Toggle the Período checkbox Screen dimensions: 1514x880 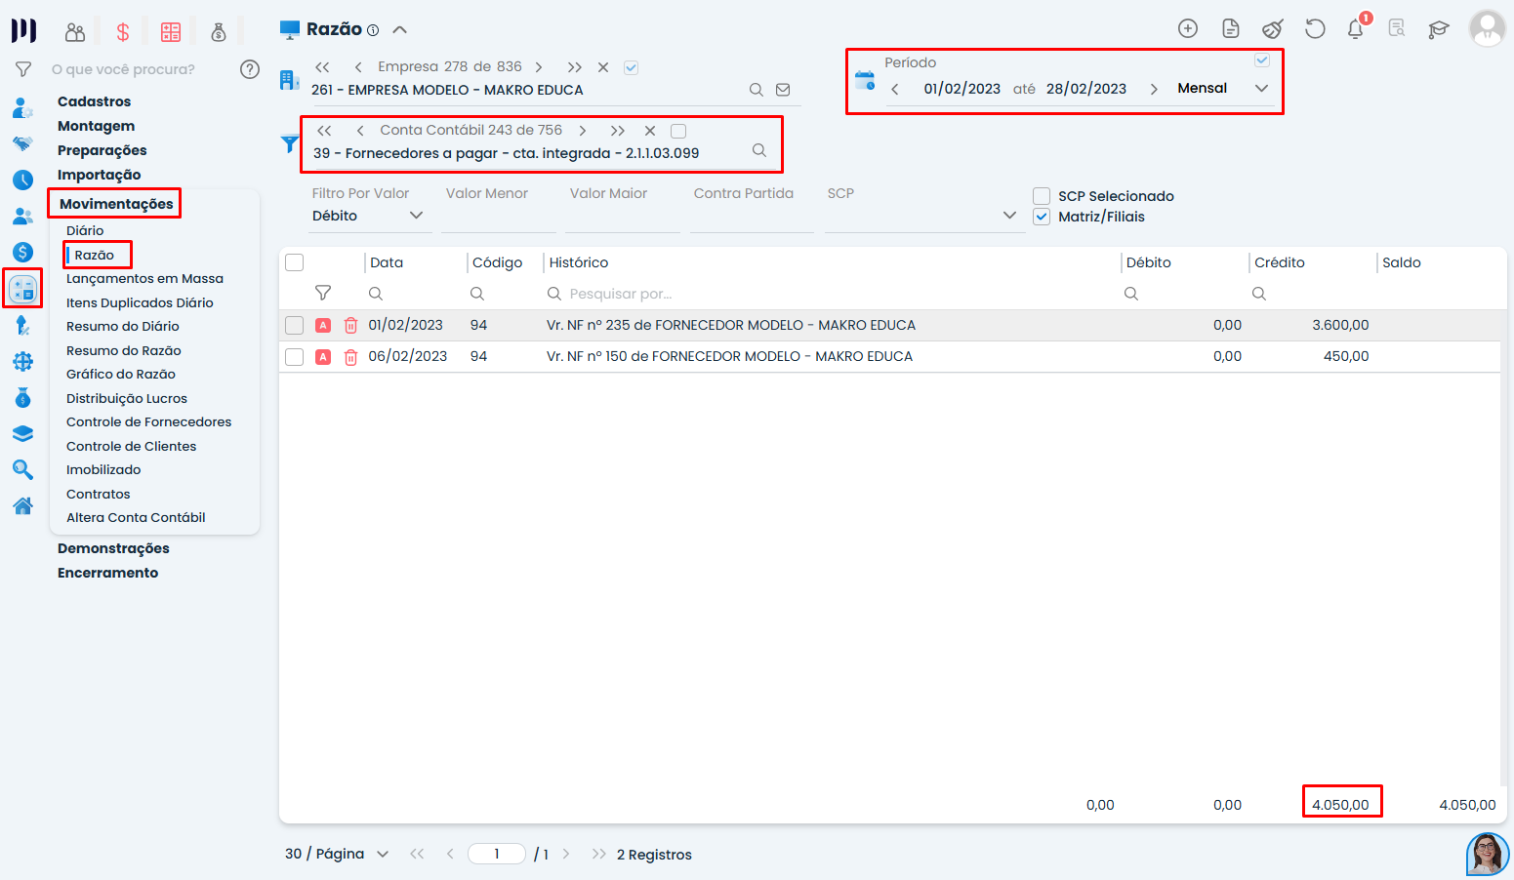click(x=1262, y=60)
